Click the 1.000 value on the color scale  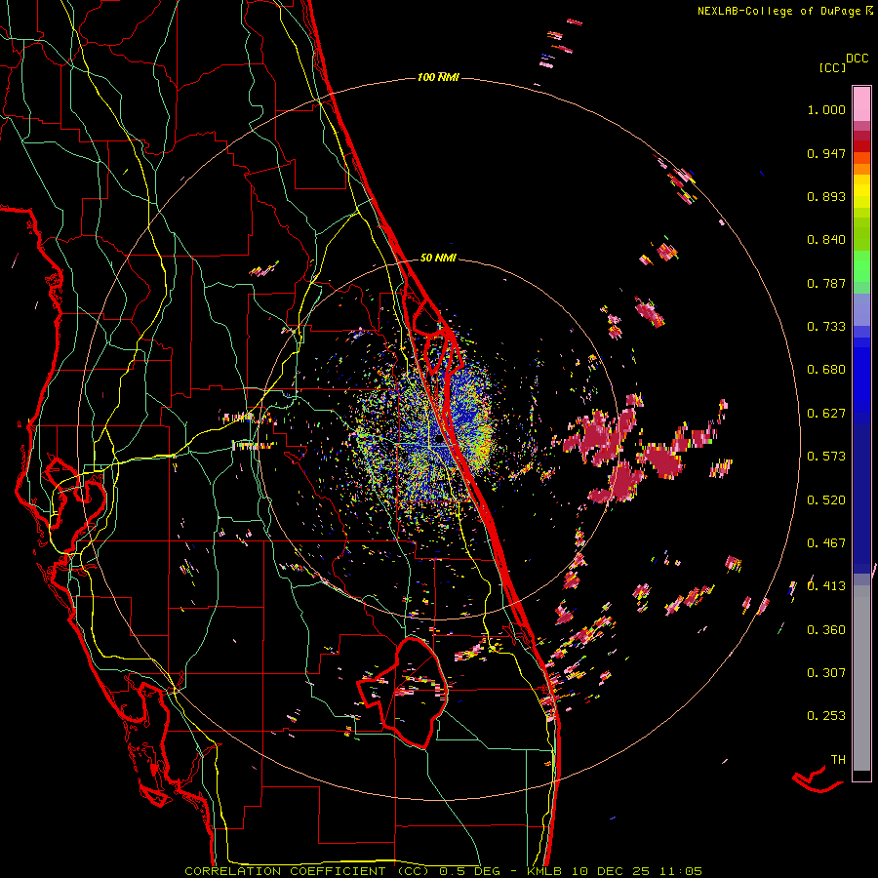826,109
